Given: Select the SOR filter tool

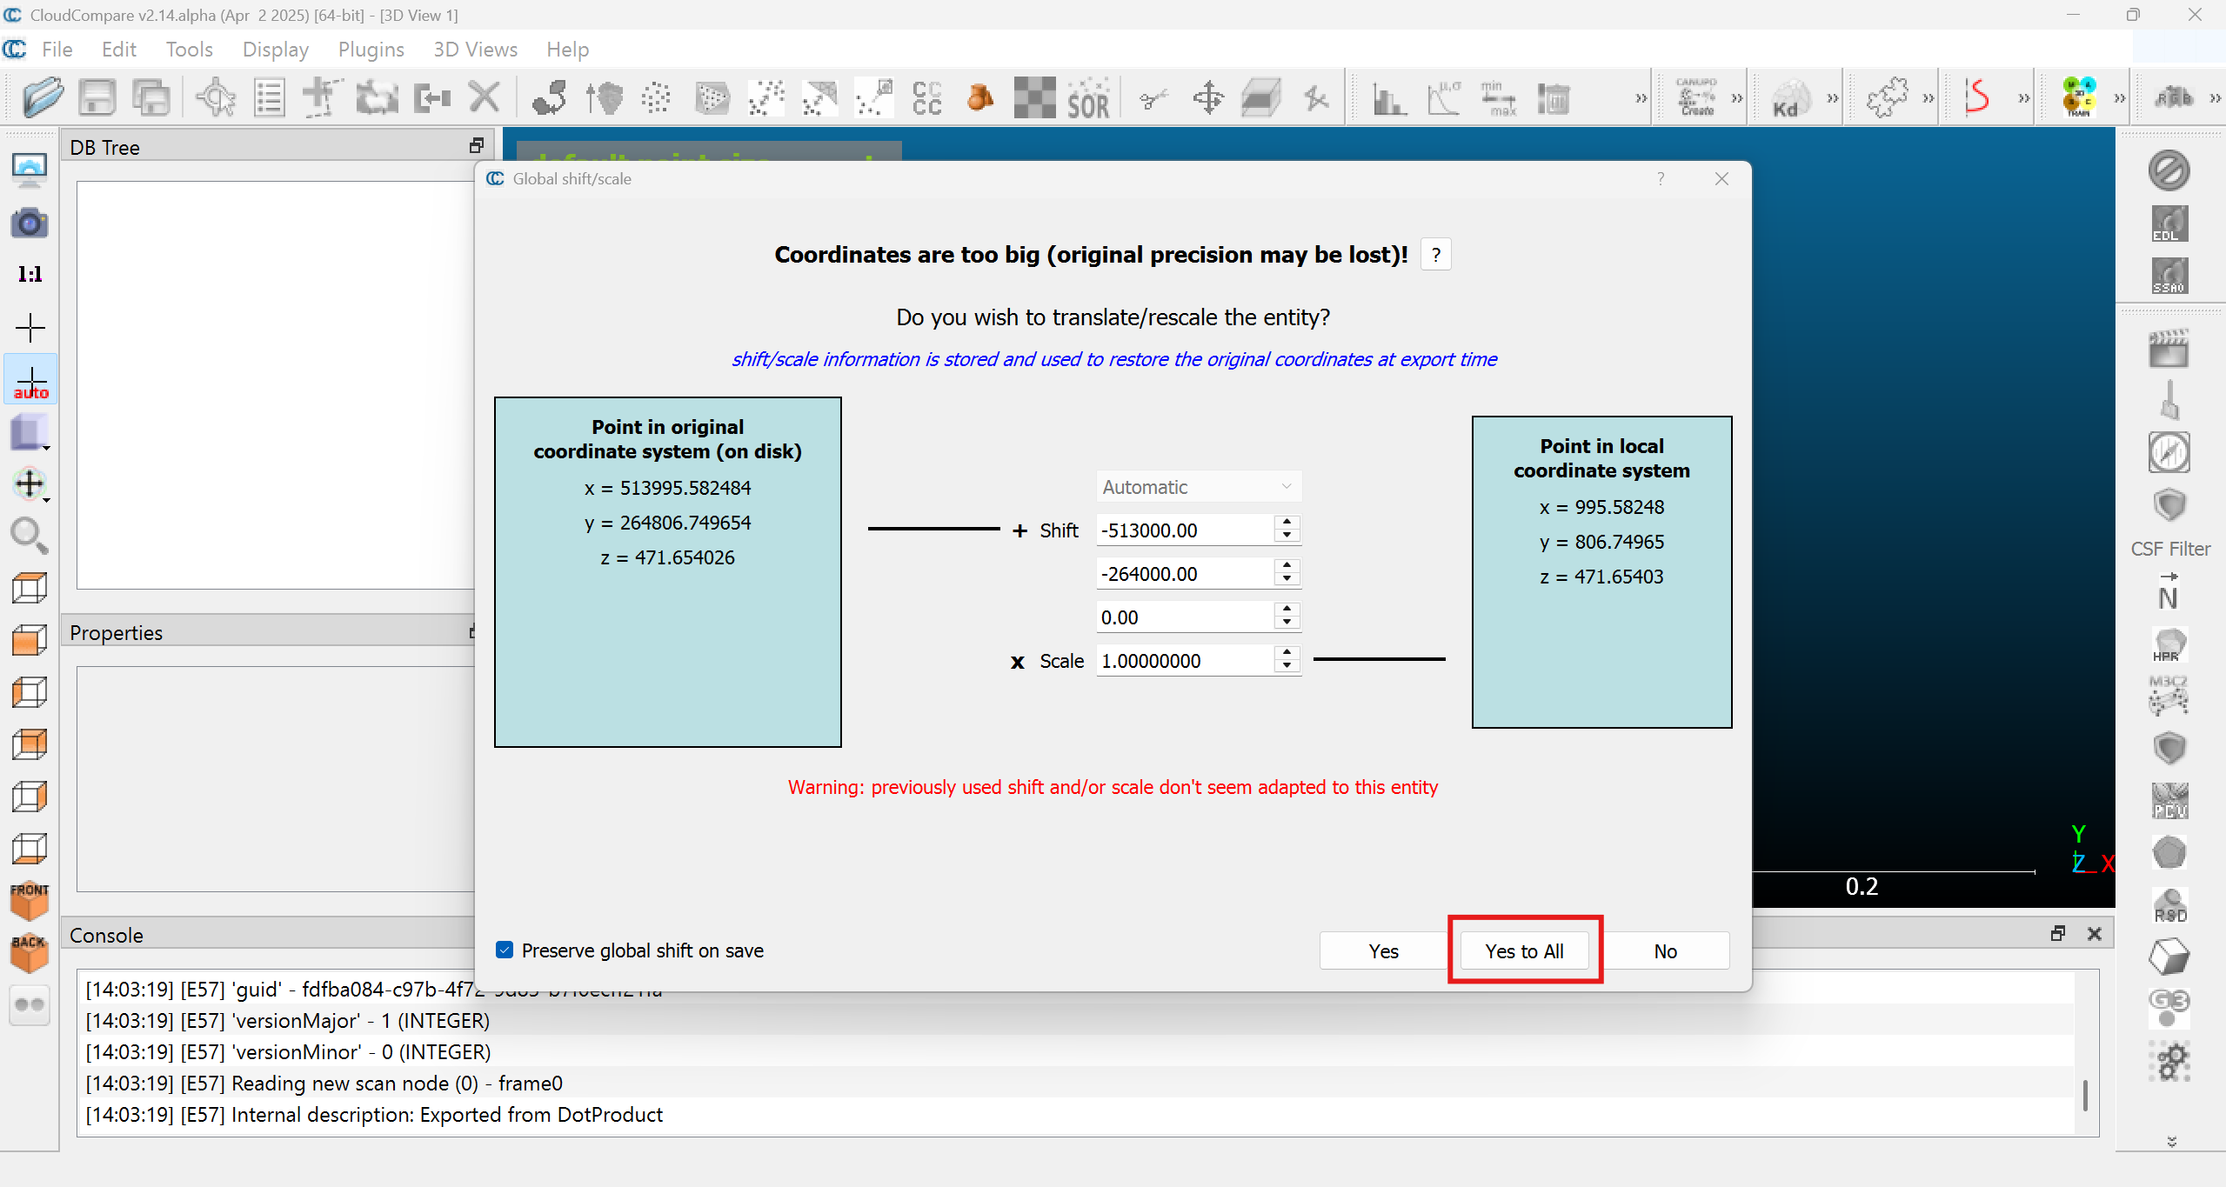Looking at the screenshot, I should (x=1088, y=98).
